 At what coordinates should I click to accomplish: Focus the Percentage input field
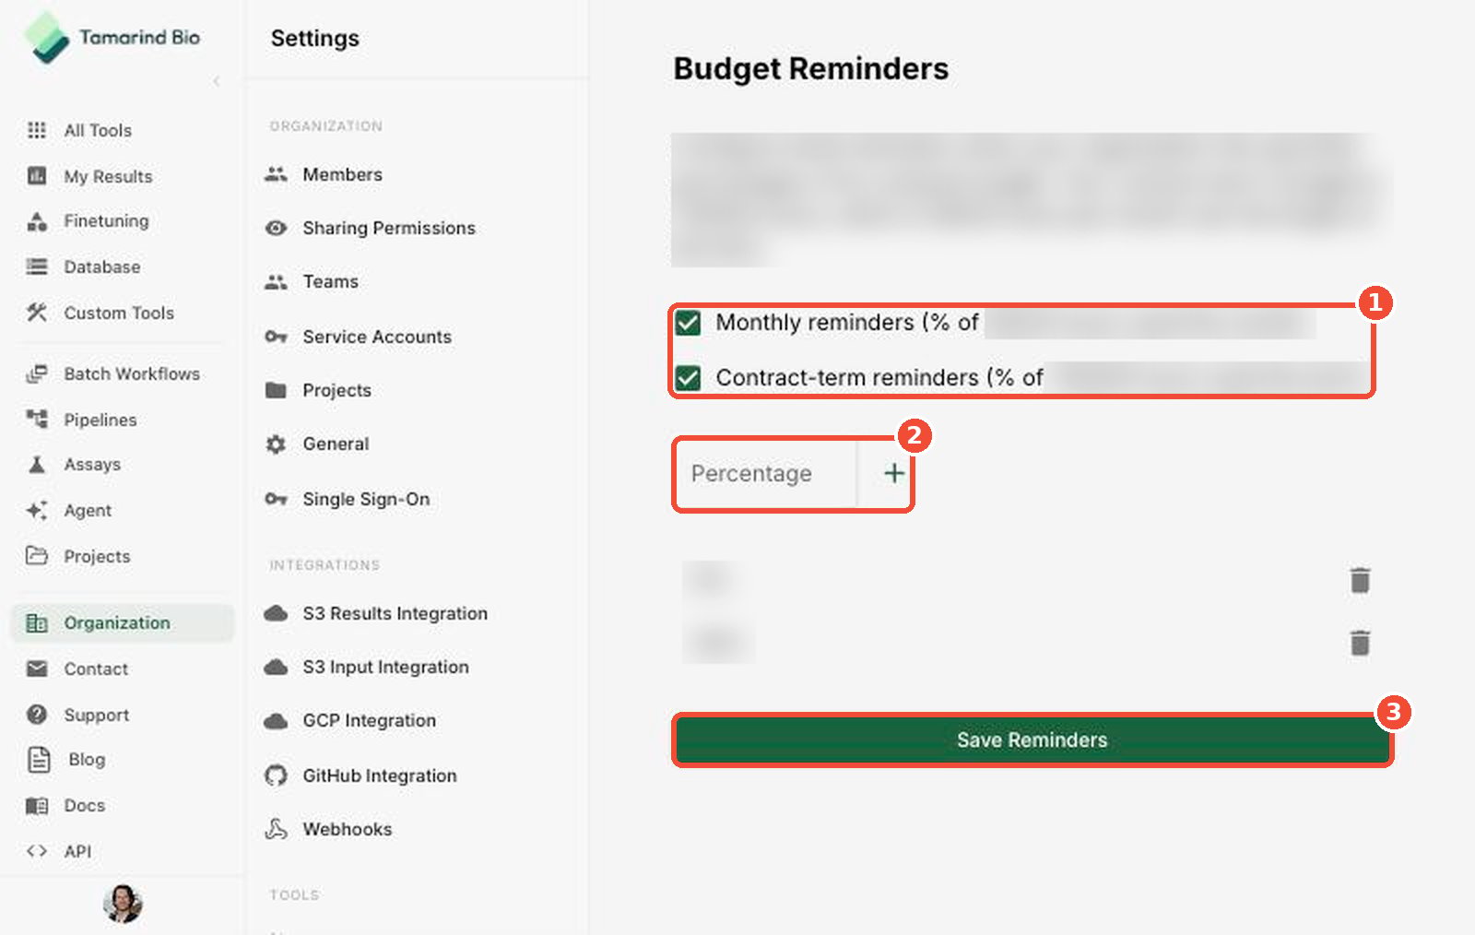click(x=766, y=473)
